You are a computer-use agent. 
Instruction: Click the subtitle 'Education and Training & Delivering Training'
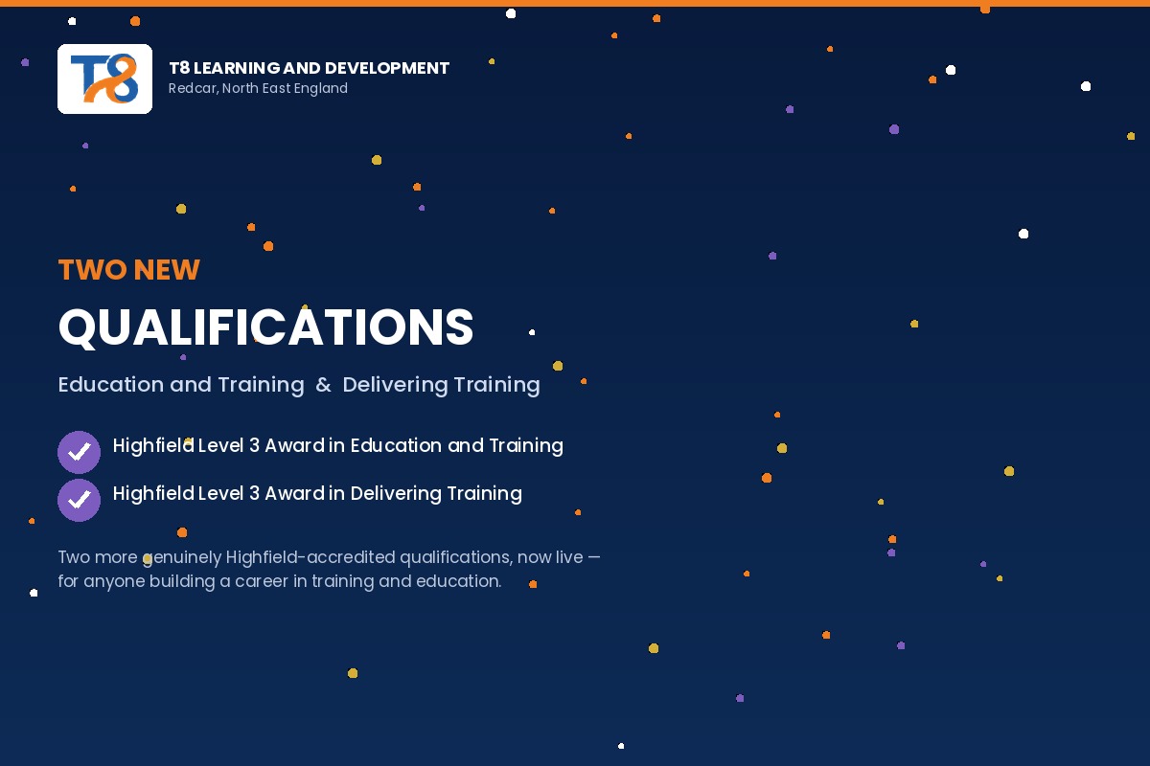[x=299, y=385]
